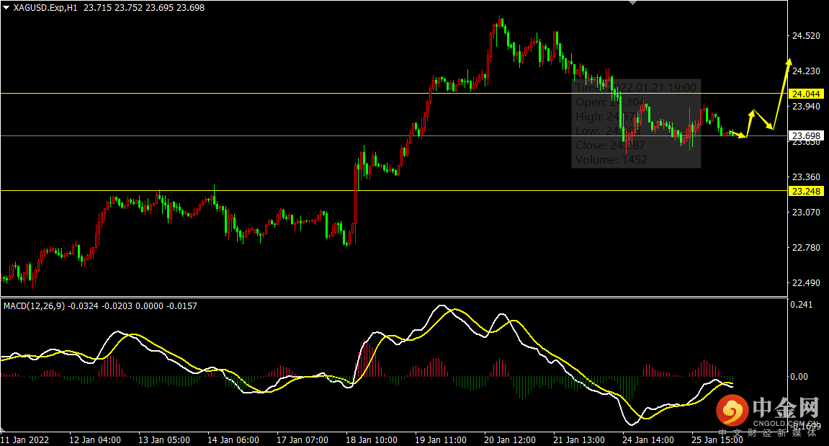Click the 21 Jan 13:00 time label
This screenshot has height=446, width=829.
(x=579, y=440)
